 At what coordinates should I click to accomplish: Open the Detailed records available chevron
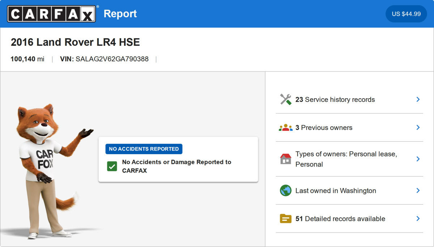[x=418, y=218]
